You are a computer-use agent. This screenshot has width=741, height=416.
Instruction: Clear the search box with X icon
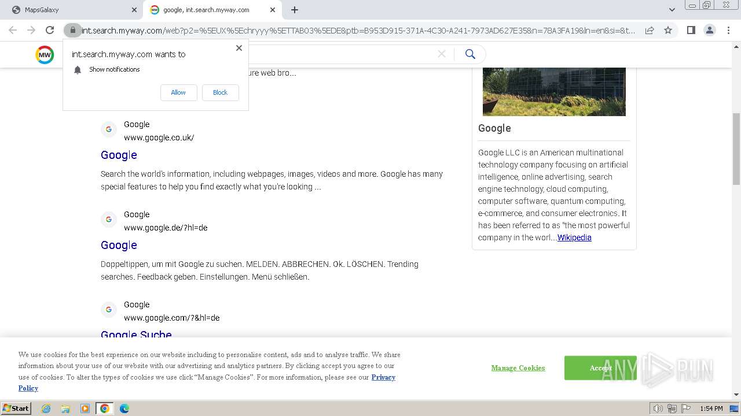coord(442,54)
